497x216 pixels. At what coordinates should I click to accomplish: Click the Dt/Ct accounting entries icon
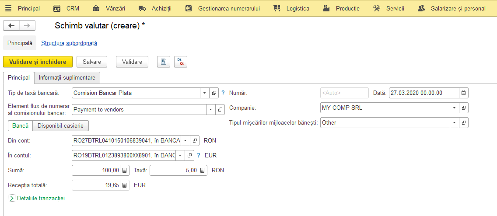[x=181, y=62]
